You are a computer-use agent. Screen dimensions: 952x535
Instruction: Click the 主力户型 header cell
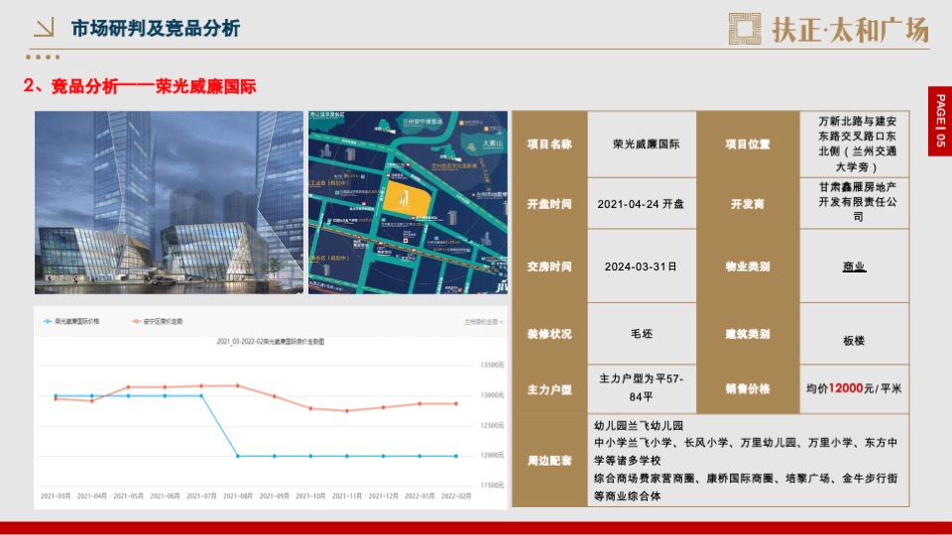(549, 388)
